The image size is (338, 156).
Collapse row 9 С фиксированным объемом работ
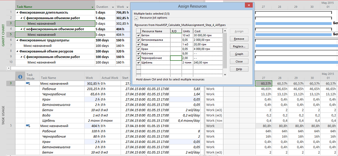tap(21, 57)
